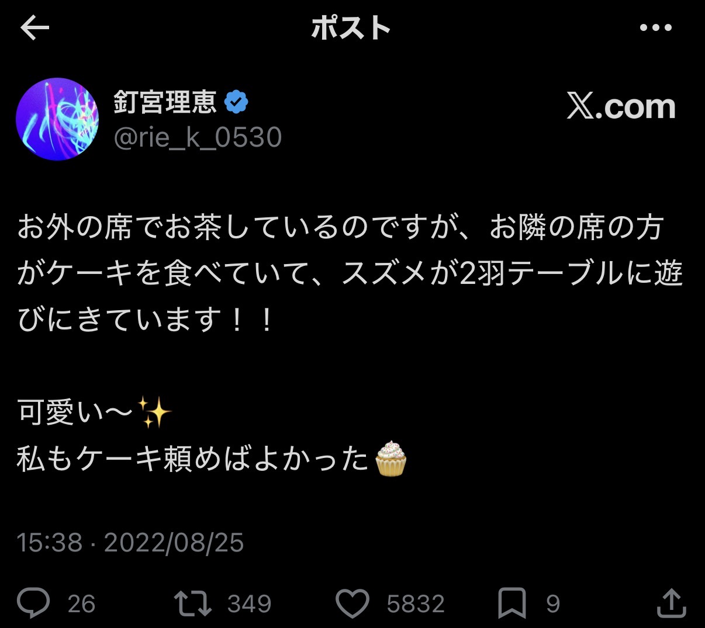Tap the sparkles emoji after 可愛い〜
The image size is (705, 628).
point(155,412)
